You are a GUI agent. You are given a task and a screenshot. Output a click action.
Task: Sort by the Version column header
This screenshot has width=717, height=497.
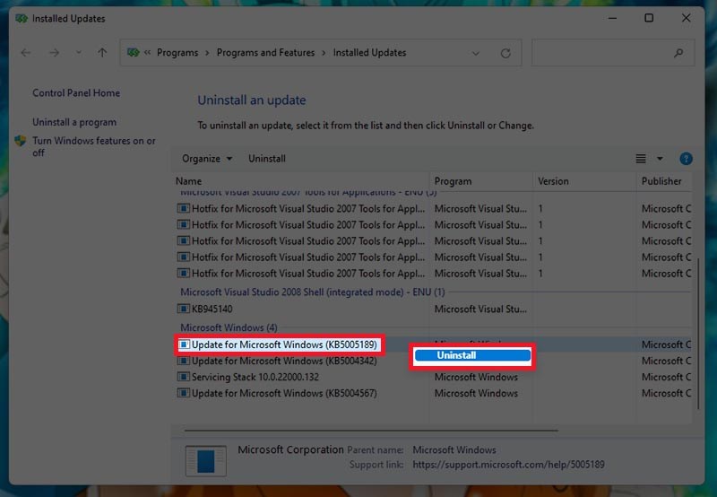click(x=553, y=181)
